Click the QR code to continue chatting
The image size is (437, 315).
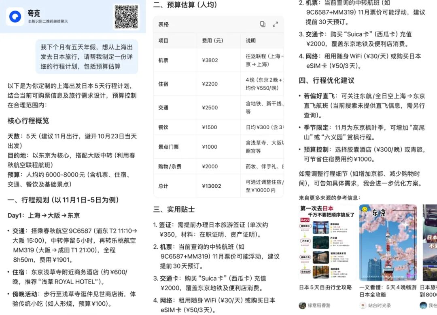point(126,17)
